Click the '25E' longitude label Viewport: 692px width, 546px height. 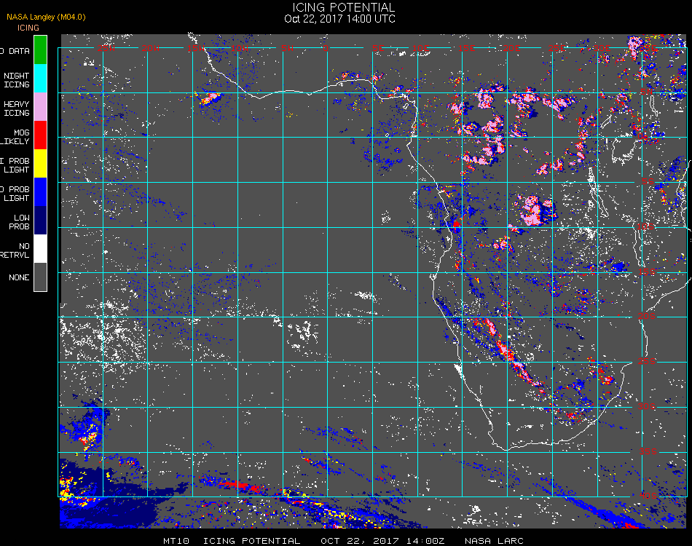click(557, 48)
